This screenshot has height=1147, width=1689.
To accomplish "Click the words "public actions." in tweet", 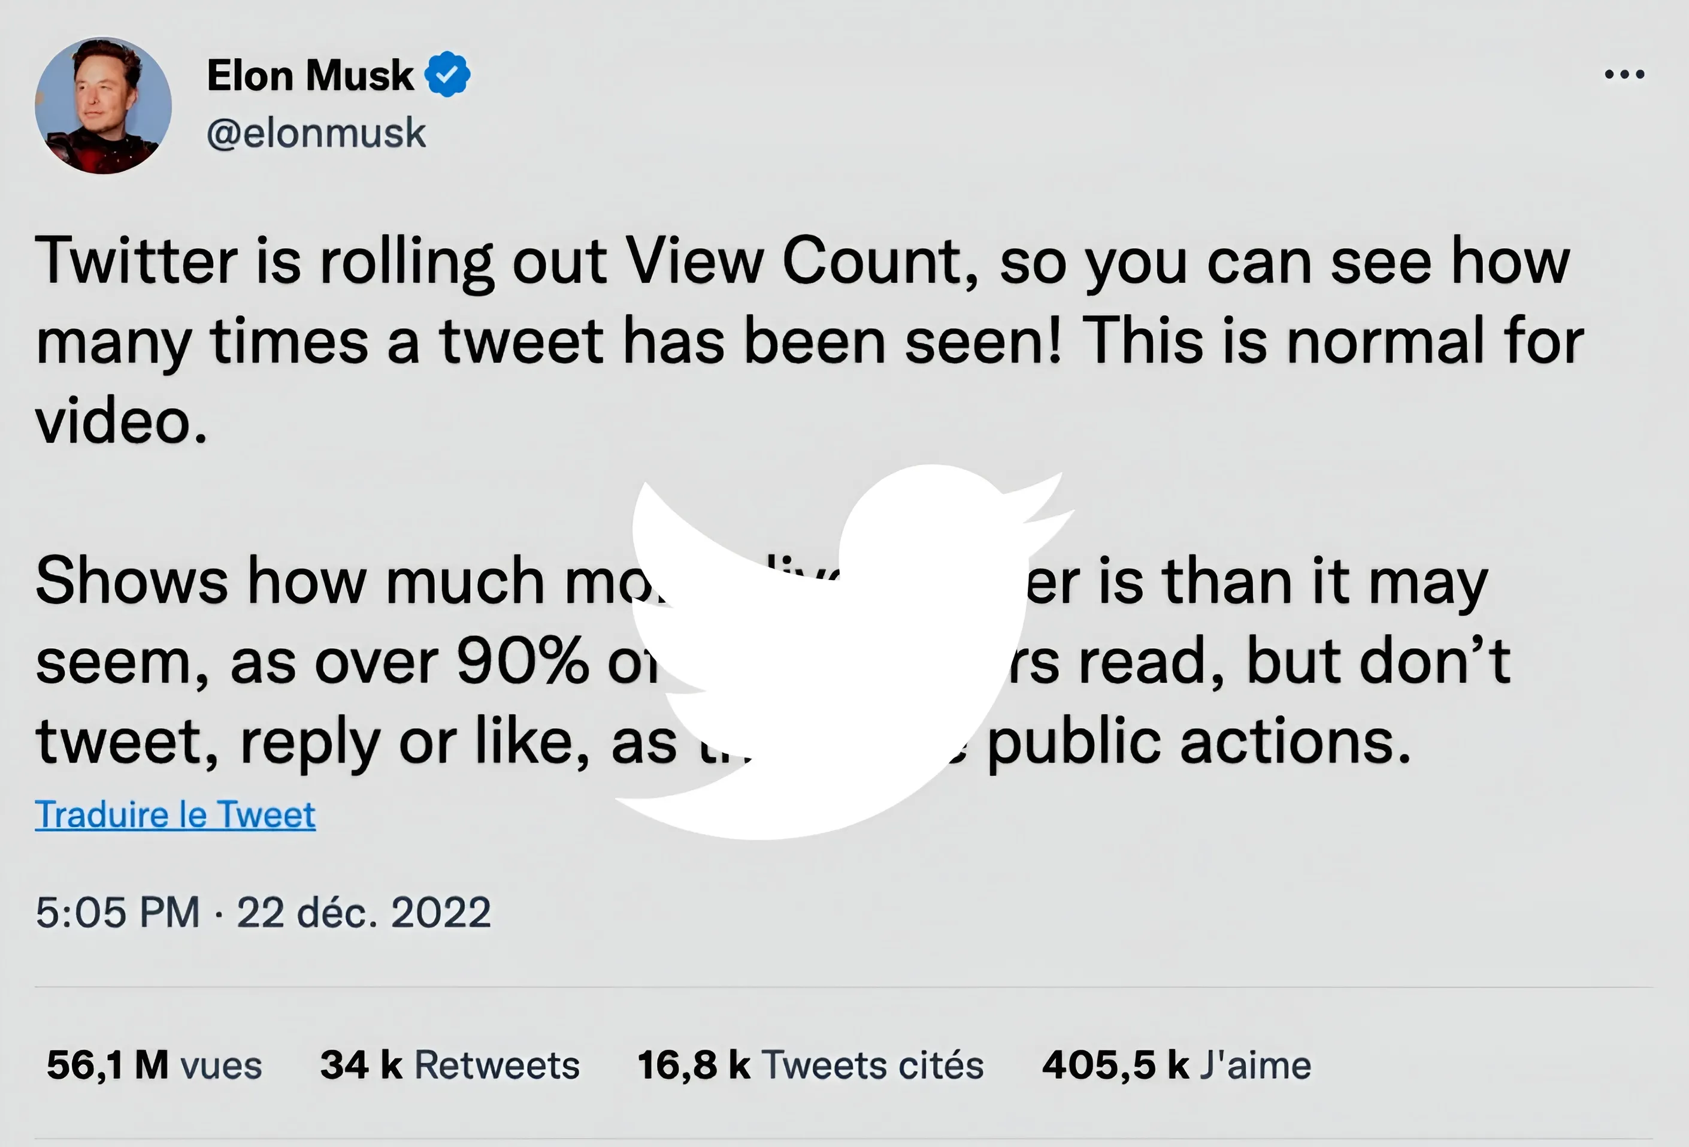I will point(1199,742).
